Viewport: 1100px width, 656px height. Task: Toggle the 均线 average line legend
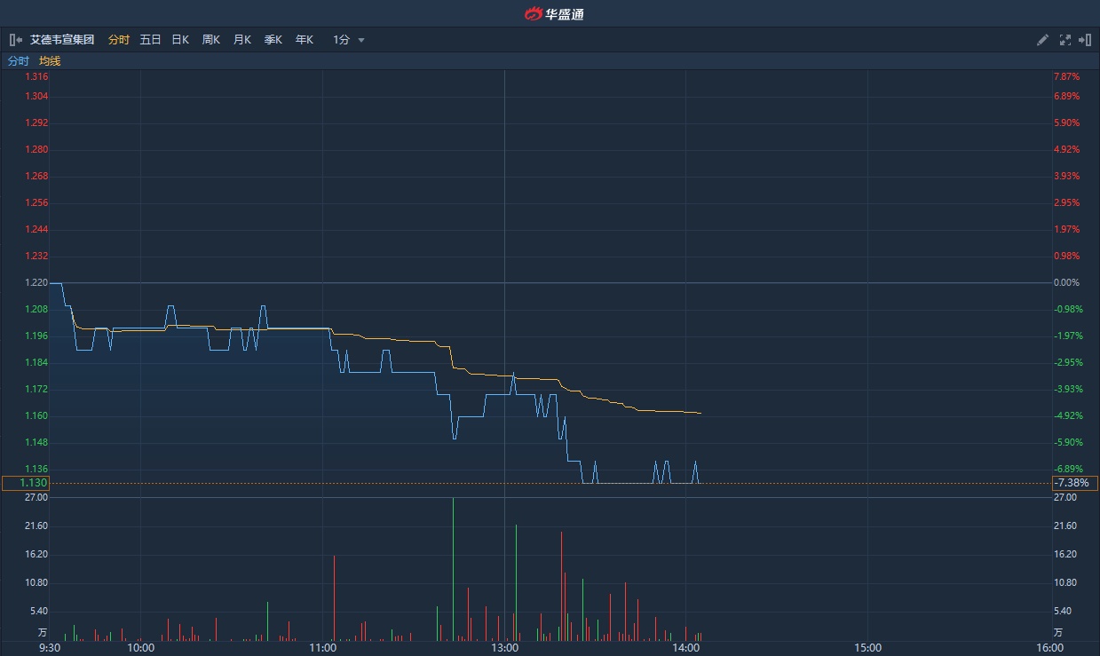pos(50,61)
